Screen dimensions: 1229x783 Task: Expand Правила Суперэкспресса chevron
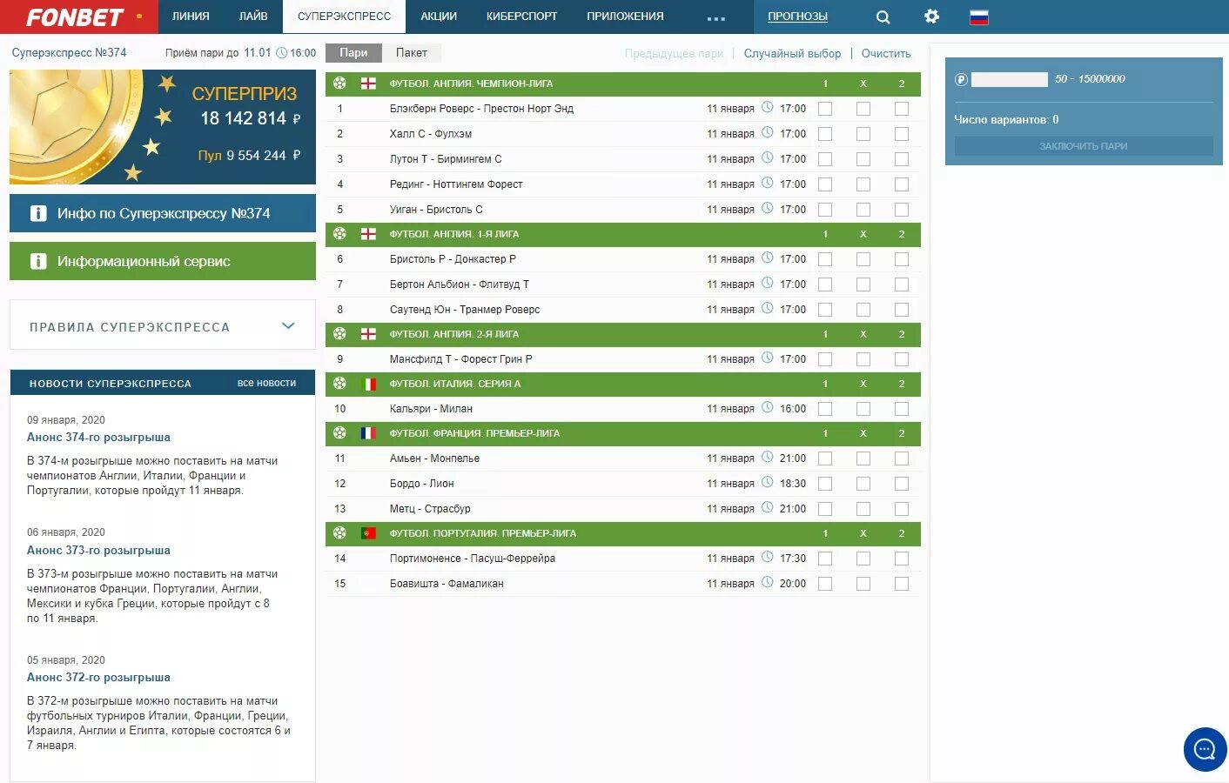tap(288, 326)
